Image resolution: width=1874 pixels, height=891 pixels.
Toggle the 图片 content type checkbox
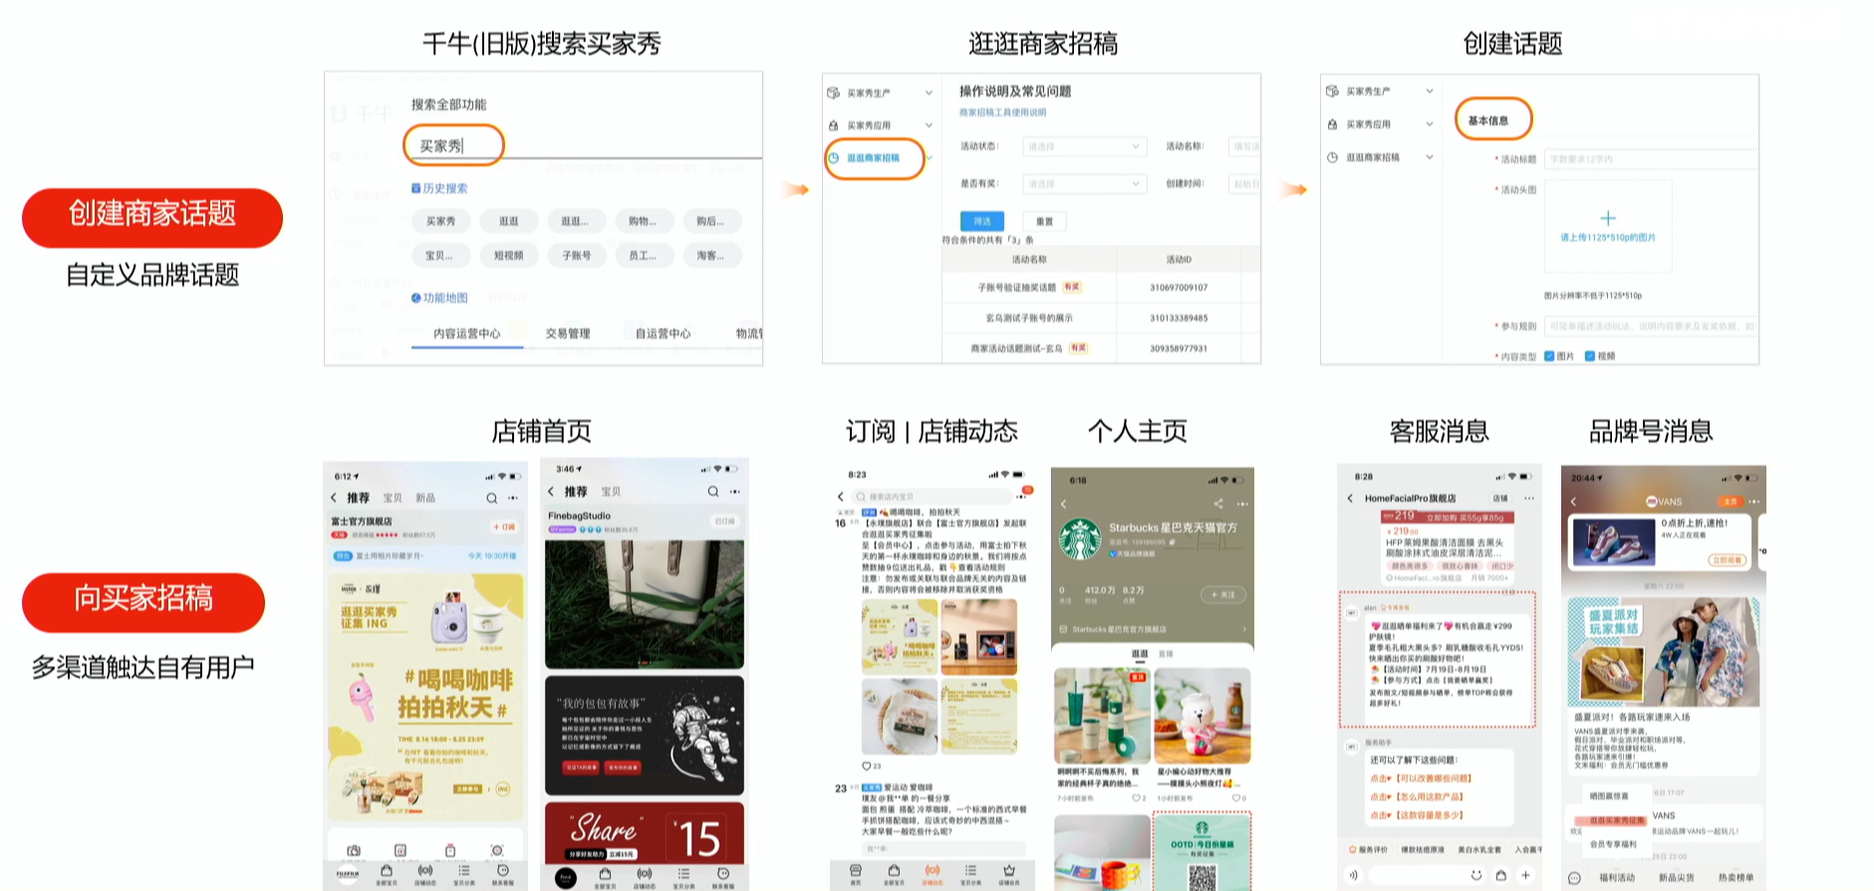1549,356
